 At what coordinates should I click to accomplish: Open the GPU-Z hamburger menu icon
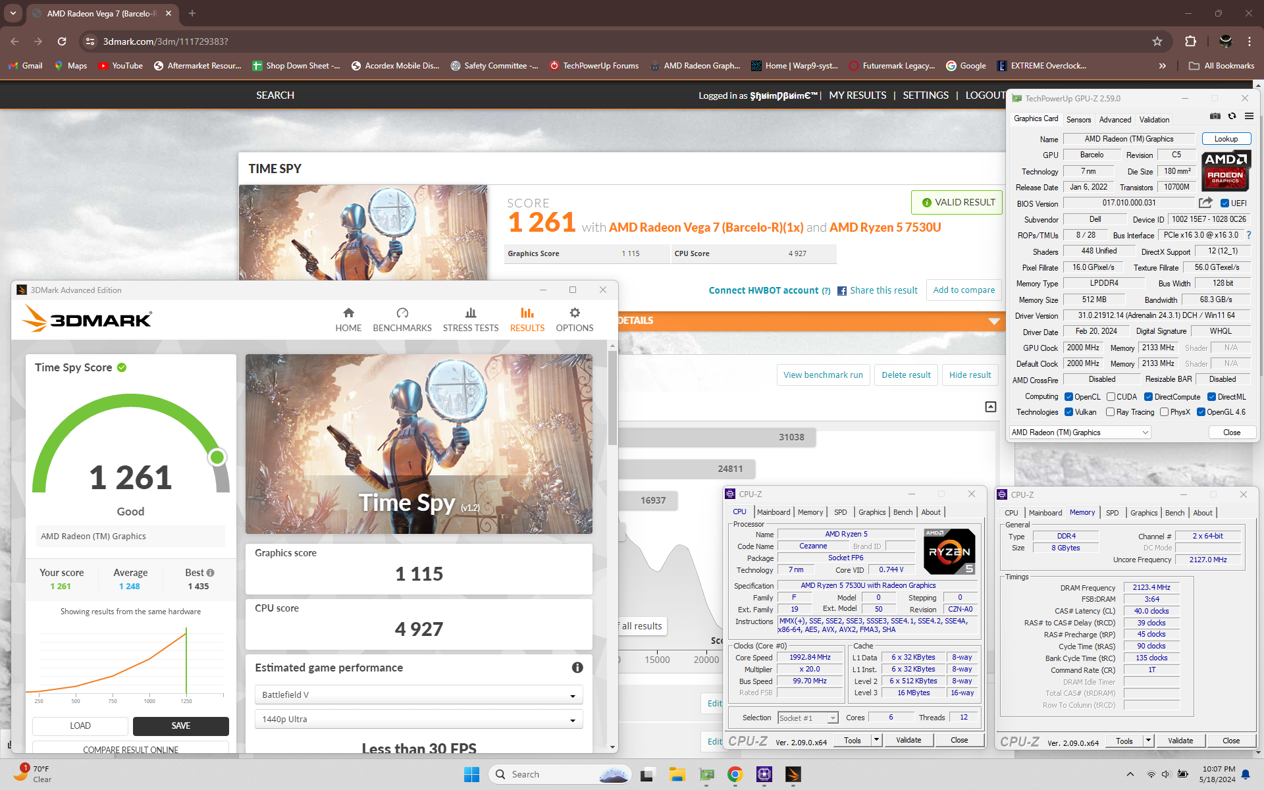[1249, 117]
